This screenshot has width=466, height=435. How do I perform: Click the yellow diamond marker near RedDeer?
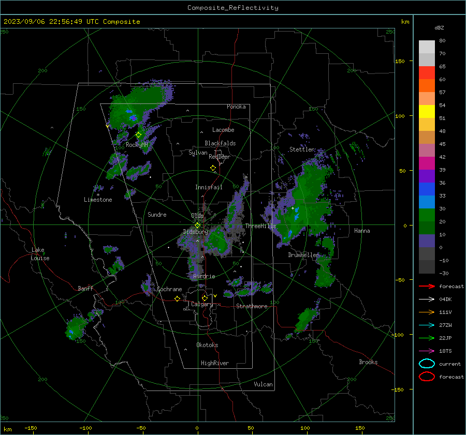coord(213,168)
